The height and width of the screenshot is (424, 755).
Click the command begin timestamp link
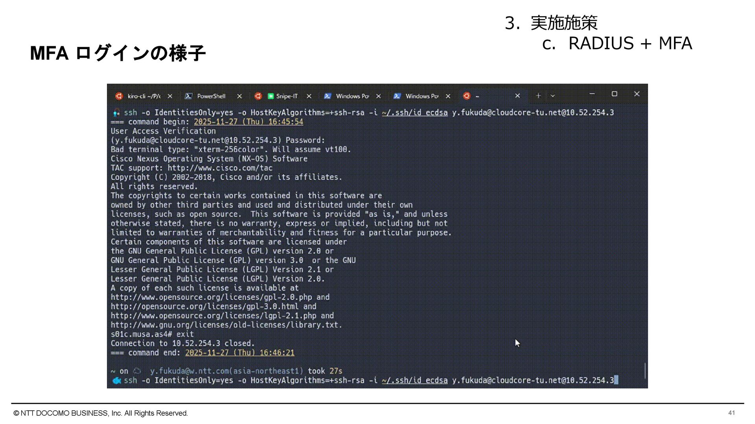(x=248, y=122)
